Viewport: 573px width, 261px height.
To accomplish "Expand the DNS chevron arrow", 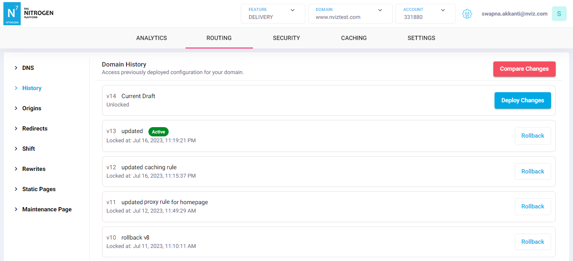I will point(16,68).
